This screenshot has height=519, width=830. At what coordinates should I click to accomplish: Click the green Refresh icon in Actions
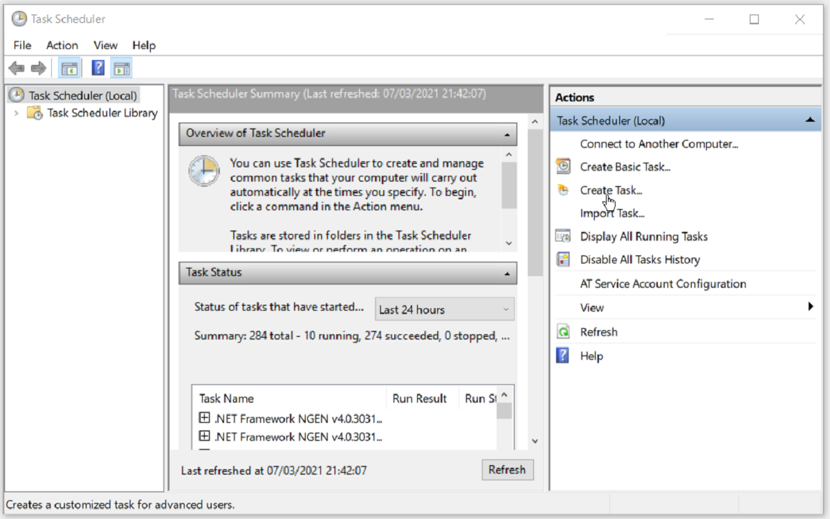pos(564,332)
